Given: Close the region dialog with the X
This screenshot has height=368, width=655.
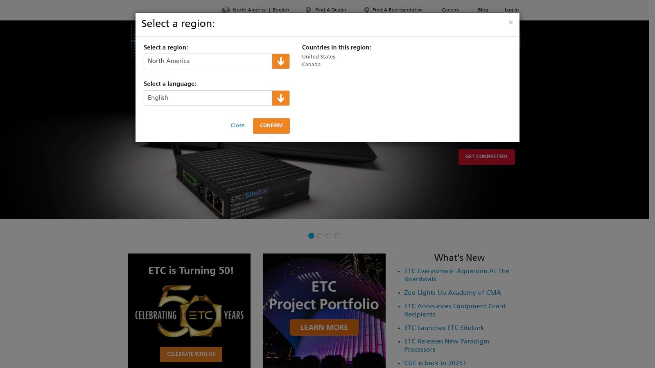Looking at the screenshot, I should [510, 22].
